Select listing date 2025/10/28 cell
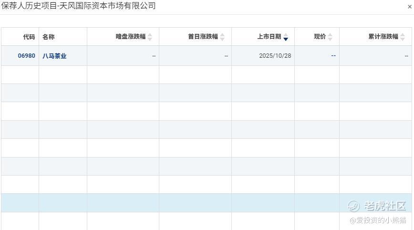 (x=263, y=56)
